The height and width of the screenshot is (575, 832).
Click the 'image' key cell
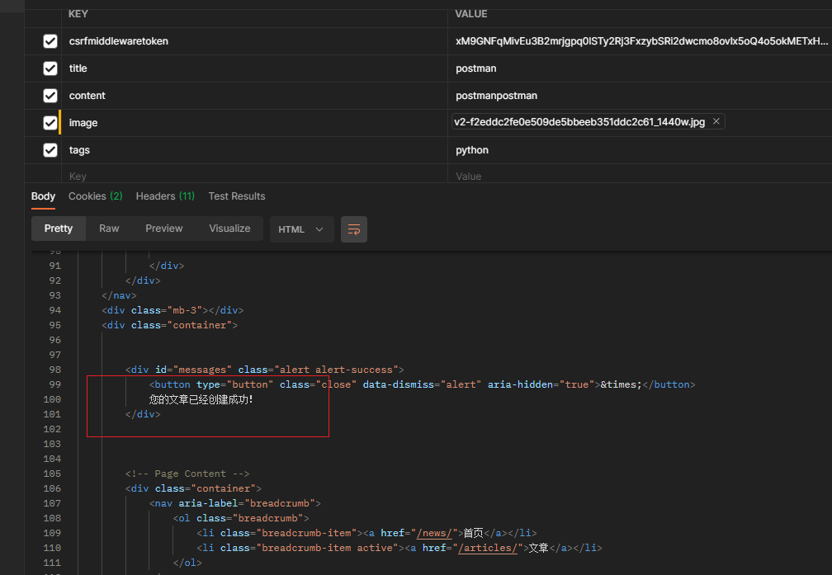point(255,123)
